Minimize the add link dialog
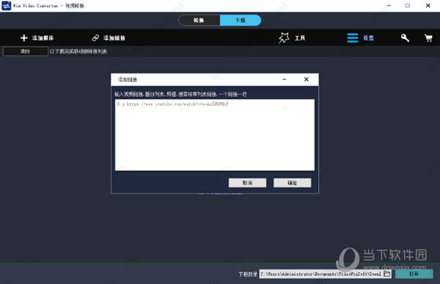The width and height of the screenshot is (440, 284). (285, 80)
